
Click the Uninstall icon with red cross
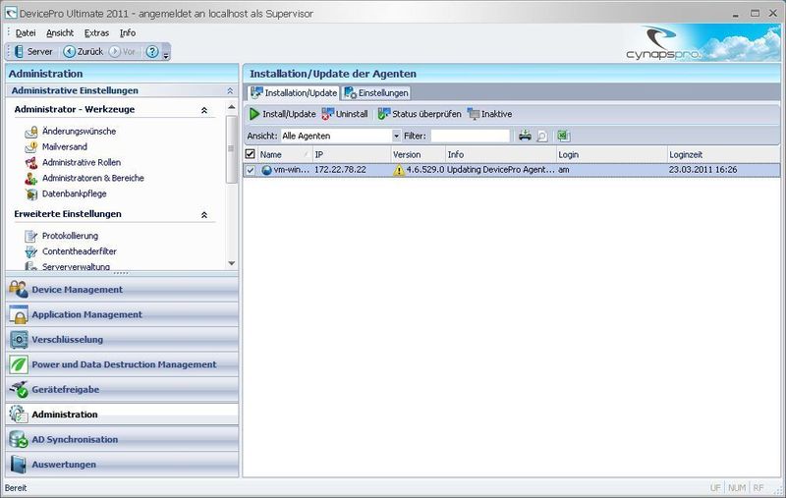(328, 114)
